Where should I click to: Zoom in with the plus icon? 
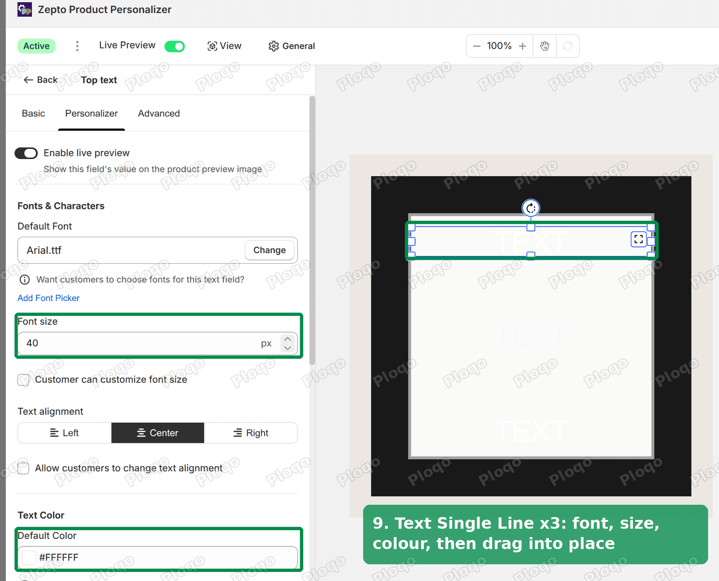(x=522, y=46)
